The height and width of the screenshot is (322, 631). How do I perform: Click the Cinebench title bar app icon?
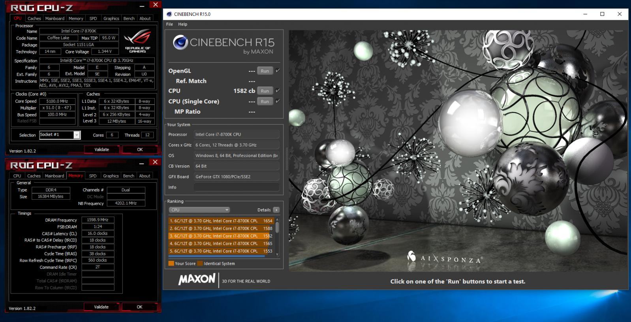[169, 14]
